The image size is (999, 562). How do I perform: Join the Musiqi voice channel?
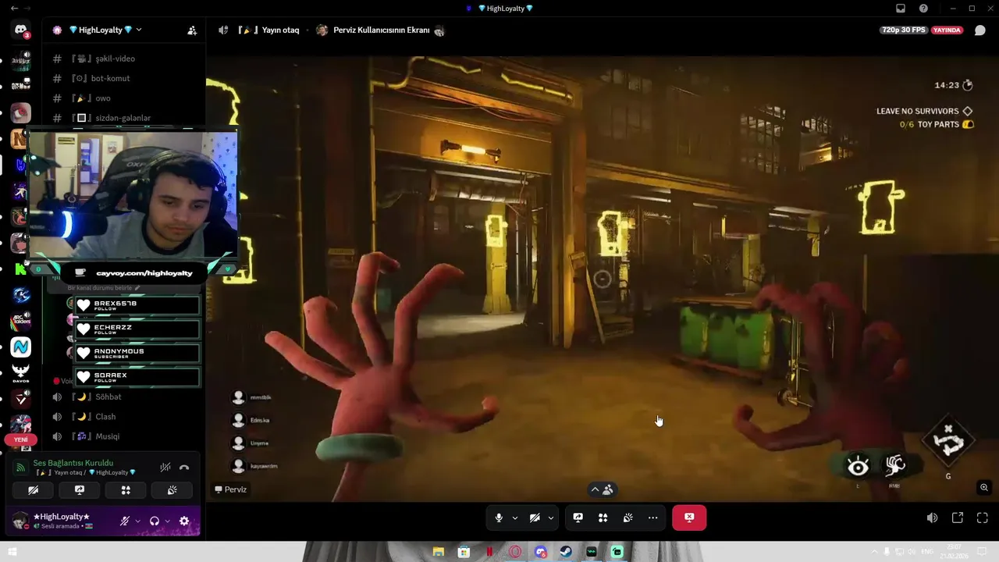(x=125, y=436)
